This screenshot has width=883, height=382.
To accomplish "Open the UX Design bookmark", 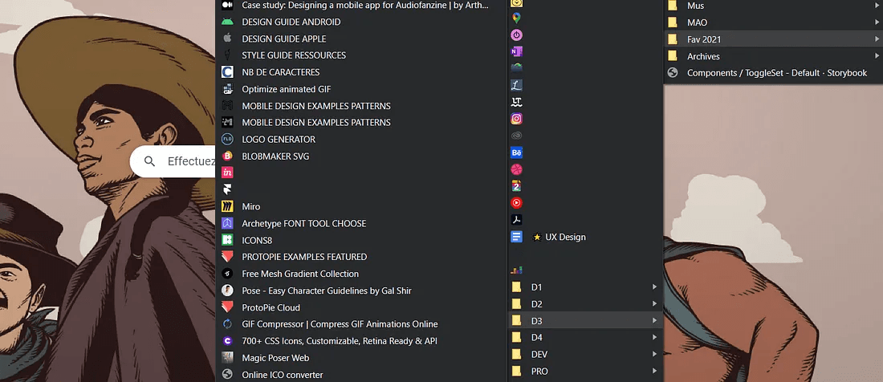I will [x=586, y=237].
